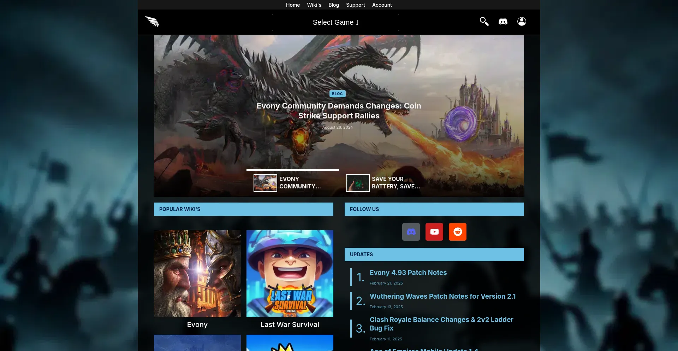This screenshot has height=351, width=678.
Task: Open Wuthering Waves Patch Notes Version 2.1
Action: [x=443, y=296]
